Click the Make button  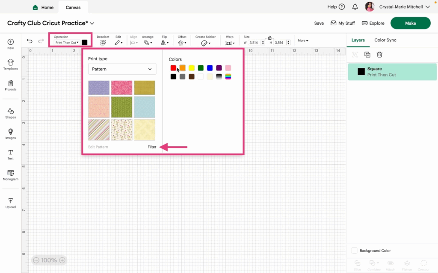point(410,23)
